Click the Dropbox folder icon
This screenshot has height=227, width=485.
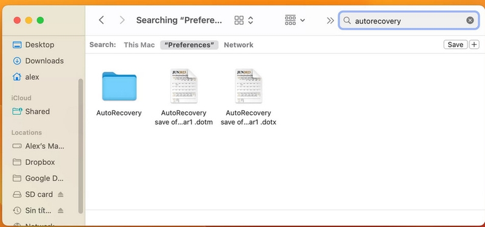17,162
